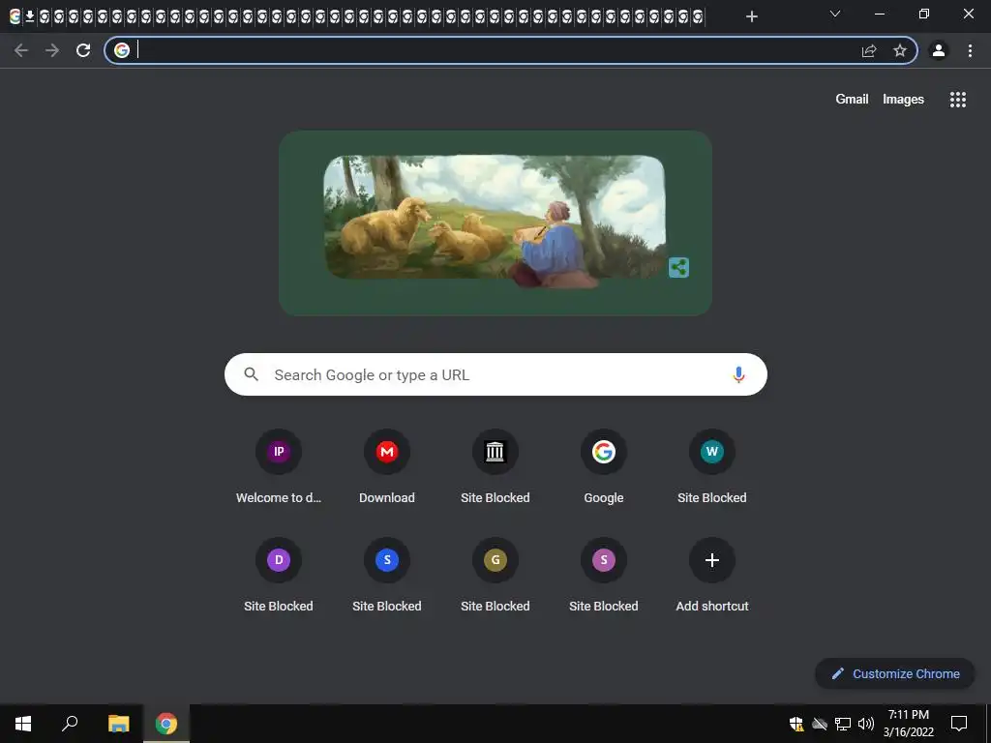Click the browser Forward arrow
Screen dimensions: 991x743
[52, 50]
